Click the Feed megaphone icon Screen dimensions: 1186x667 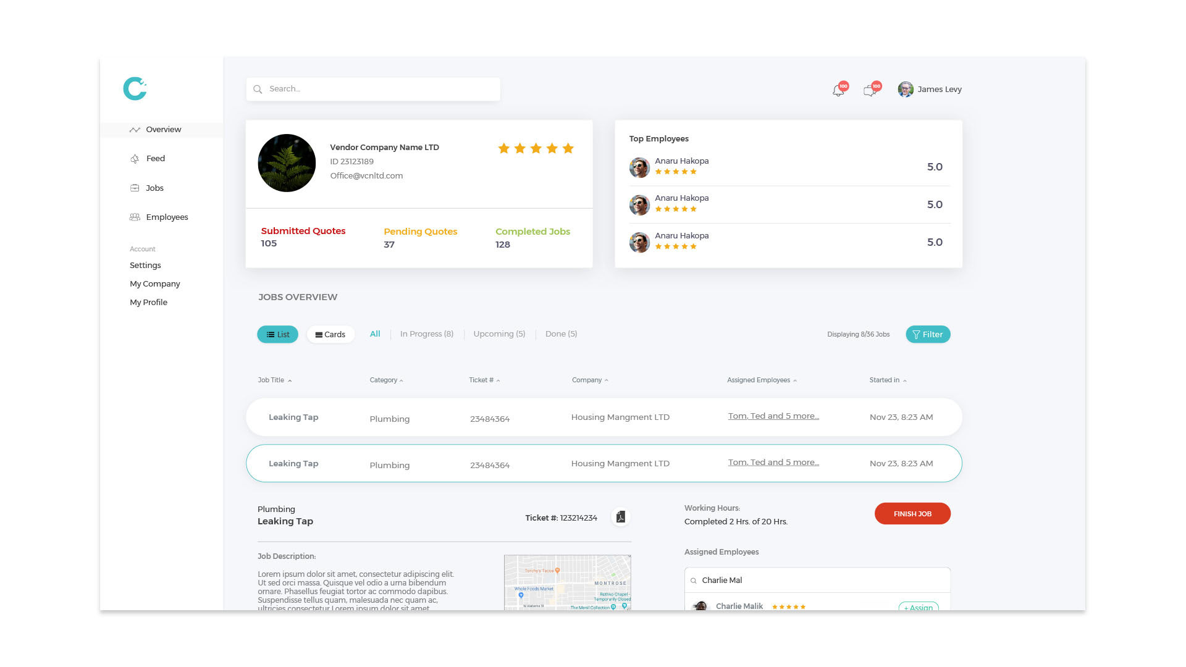click(135, 159)
